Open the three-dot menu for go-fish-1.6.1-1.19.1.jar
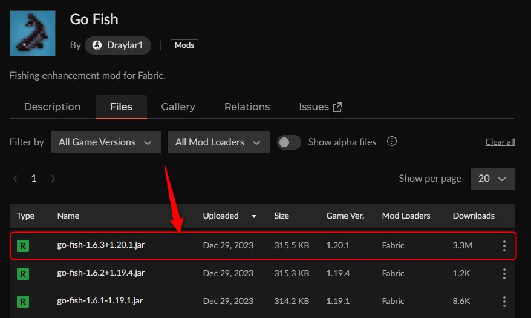The image size is (531, 318). point(504,301)
